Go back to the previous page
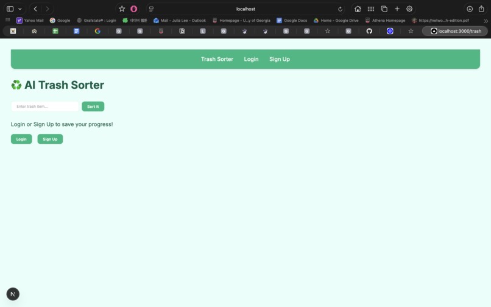Image resolution: width=491 pixels, height=307 pixels. coord(35,9)
